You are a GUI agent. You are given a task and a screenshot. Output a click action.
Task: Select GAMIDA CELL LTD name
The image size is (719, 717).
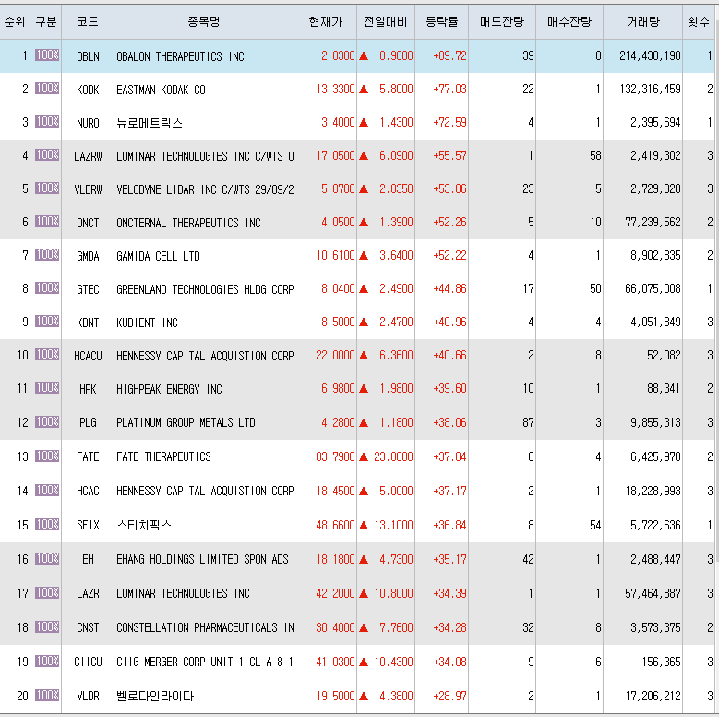(x=158, y=256)
